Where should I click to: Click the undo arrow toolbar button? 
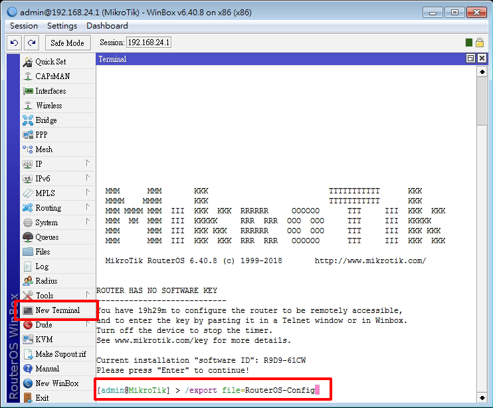pos(14,43)
